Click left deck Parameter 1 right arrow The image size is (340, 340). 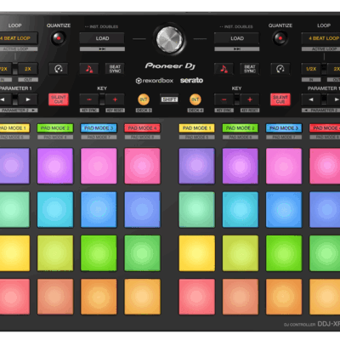tap(28, 99)
